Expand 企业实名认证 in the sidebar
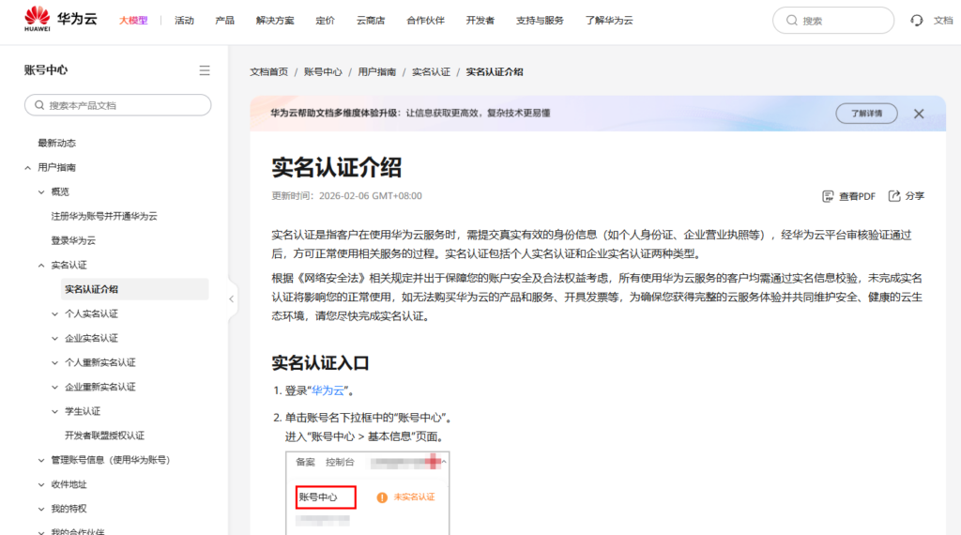 (54, 338)
